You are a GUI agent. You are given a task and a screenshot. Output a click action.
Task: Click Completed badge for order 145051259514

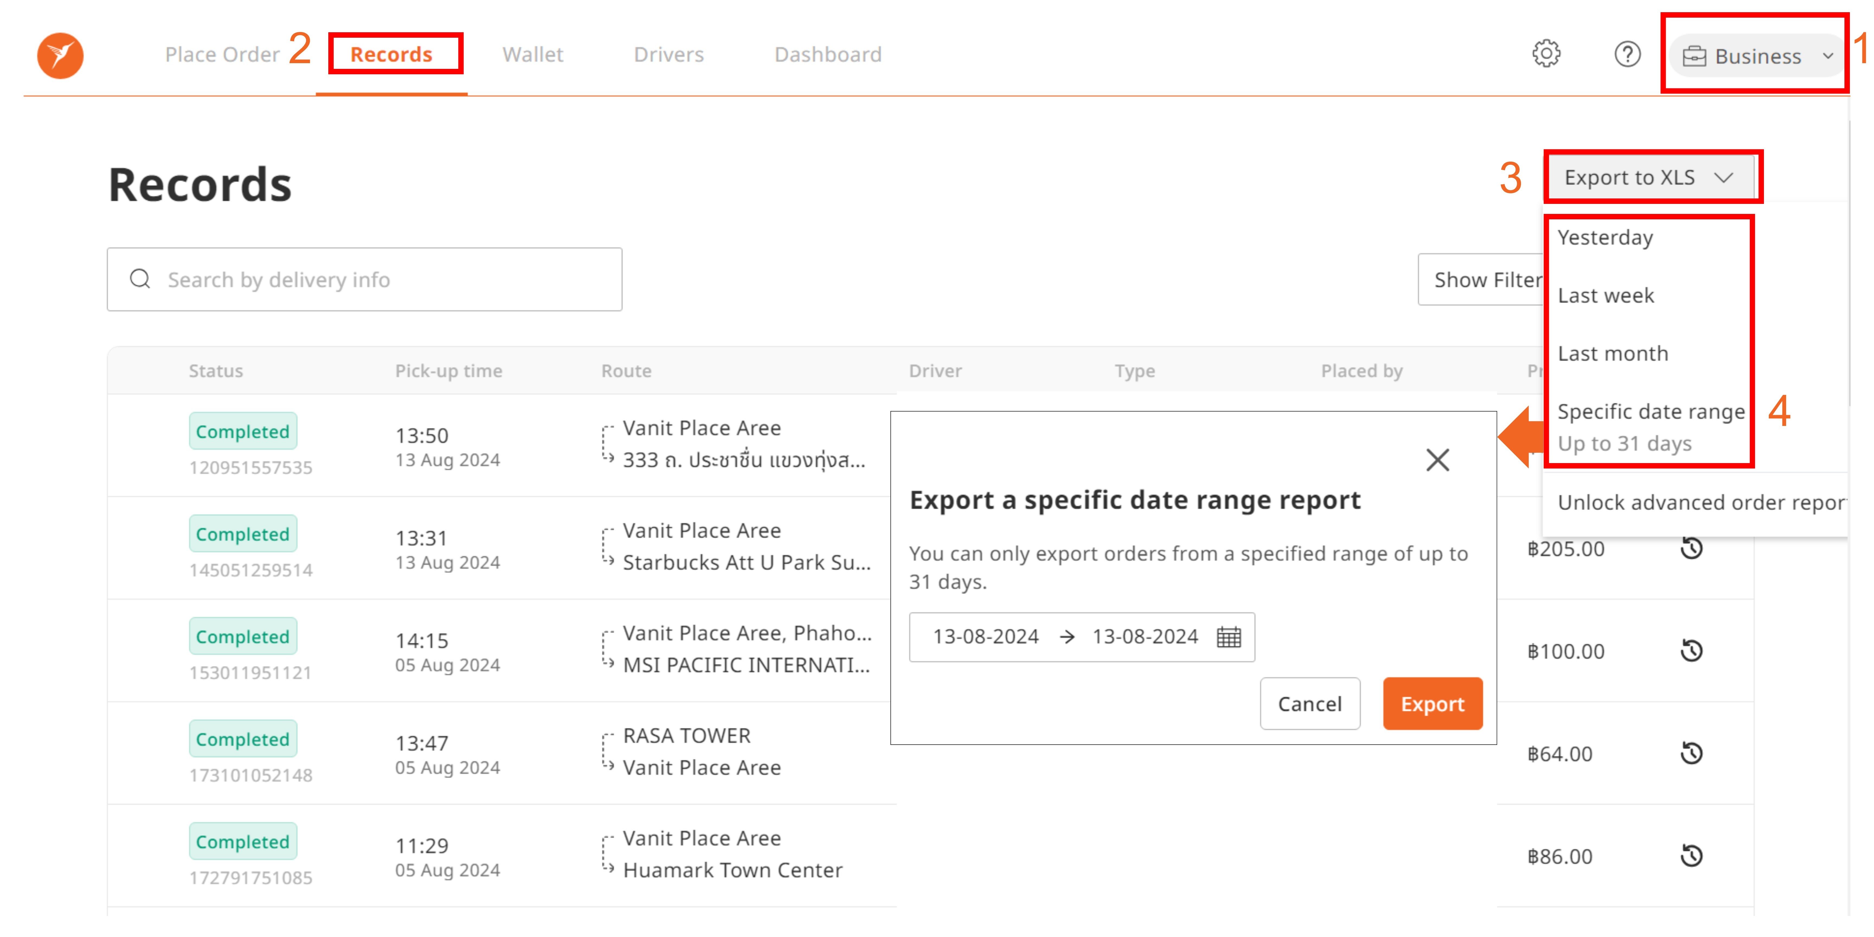click(x=243, y=534)
